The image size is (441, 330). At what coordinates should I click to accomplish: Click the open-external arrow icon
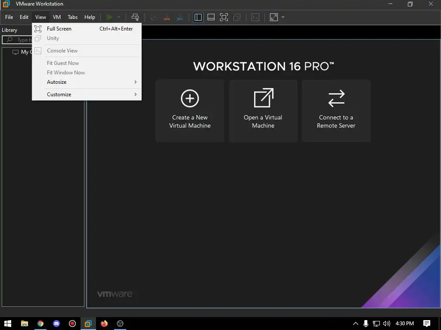[264, 98]
